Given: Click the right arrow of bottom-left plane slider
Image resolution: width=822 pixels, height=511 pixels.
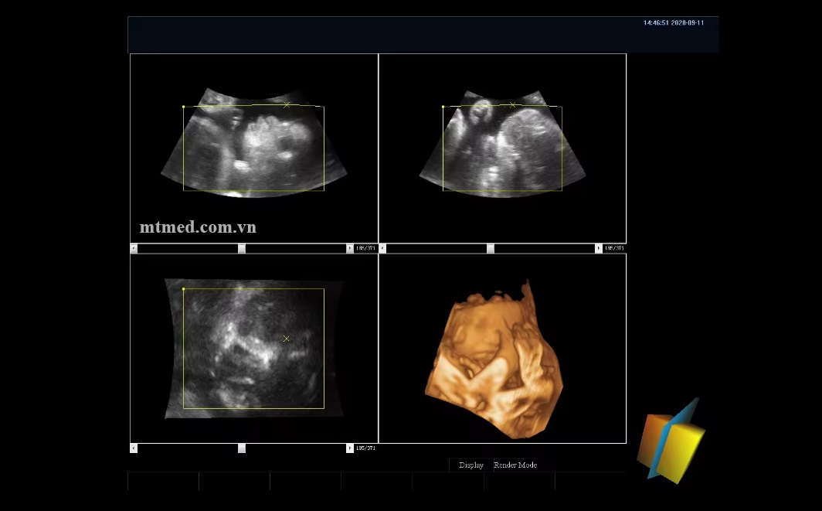Looking at the screenshot, I should (350, 448).
